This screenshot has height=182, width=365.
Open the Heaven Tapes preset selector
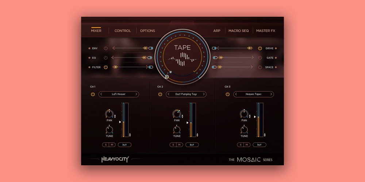pyautogui.click(x=254, y=94)
